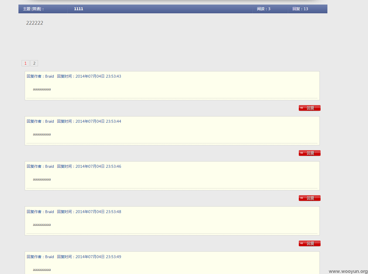Screen dimensions: 368x274
Task: Click reply button below 23:53:44 post
Action: (310, 153)
